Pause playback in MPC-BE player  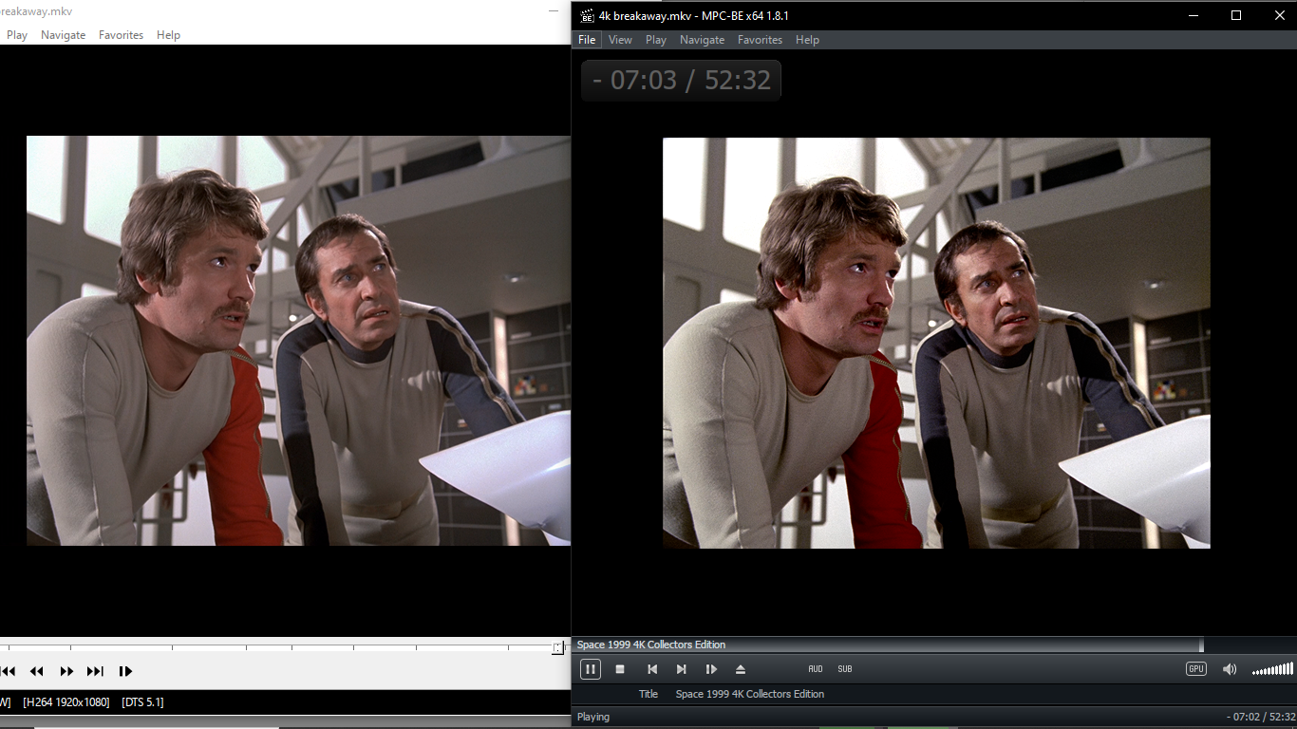pos(590,669)
